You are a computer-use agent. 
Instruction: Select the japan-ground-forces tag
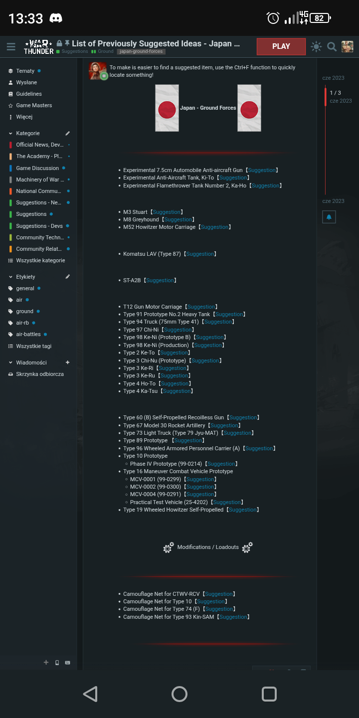pos(141,51)
